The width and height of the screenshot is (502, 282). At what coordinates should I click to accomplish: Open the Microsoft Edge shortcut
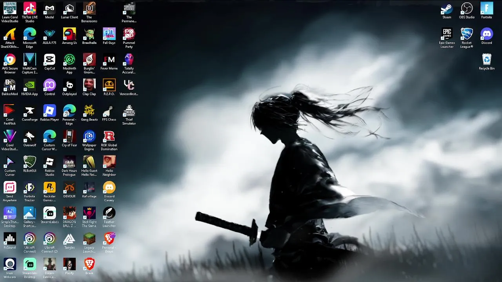coord(30,38)
